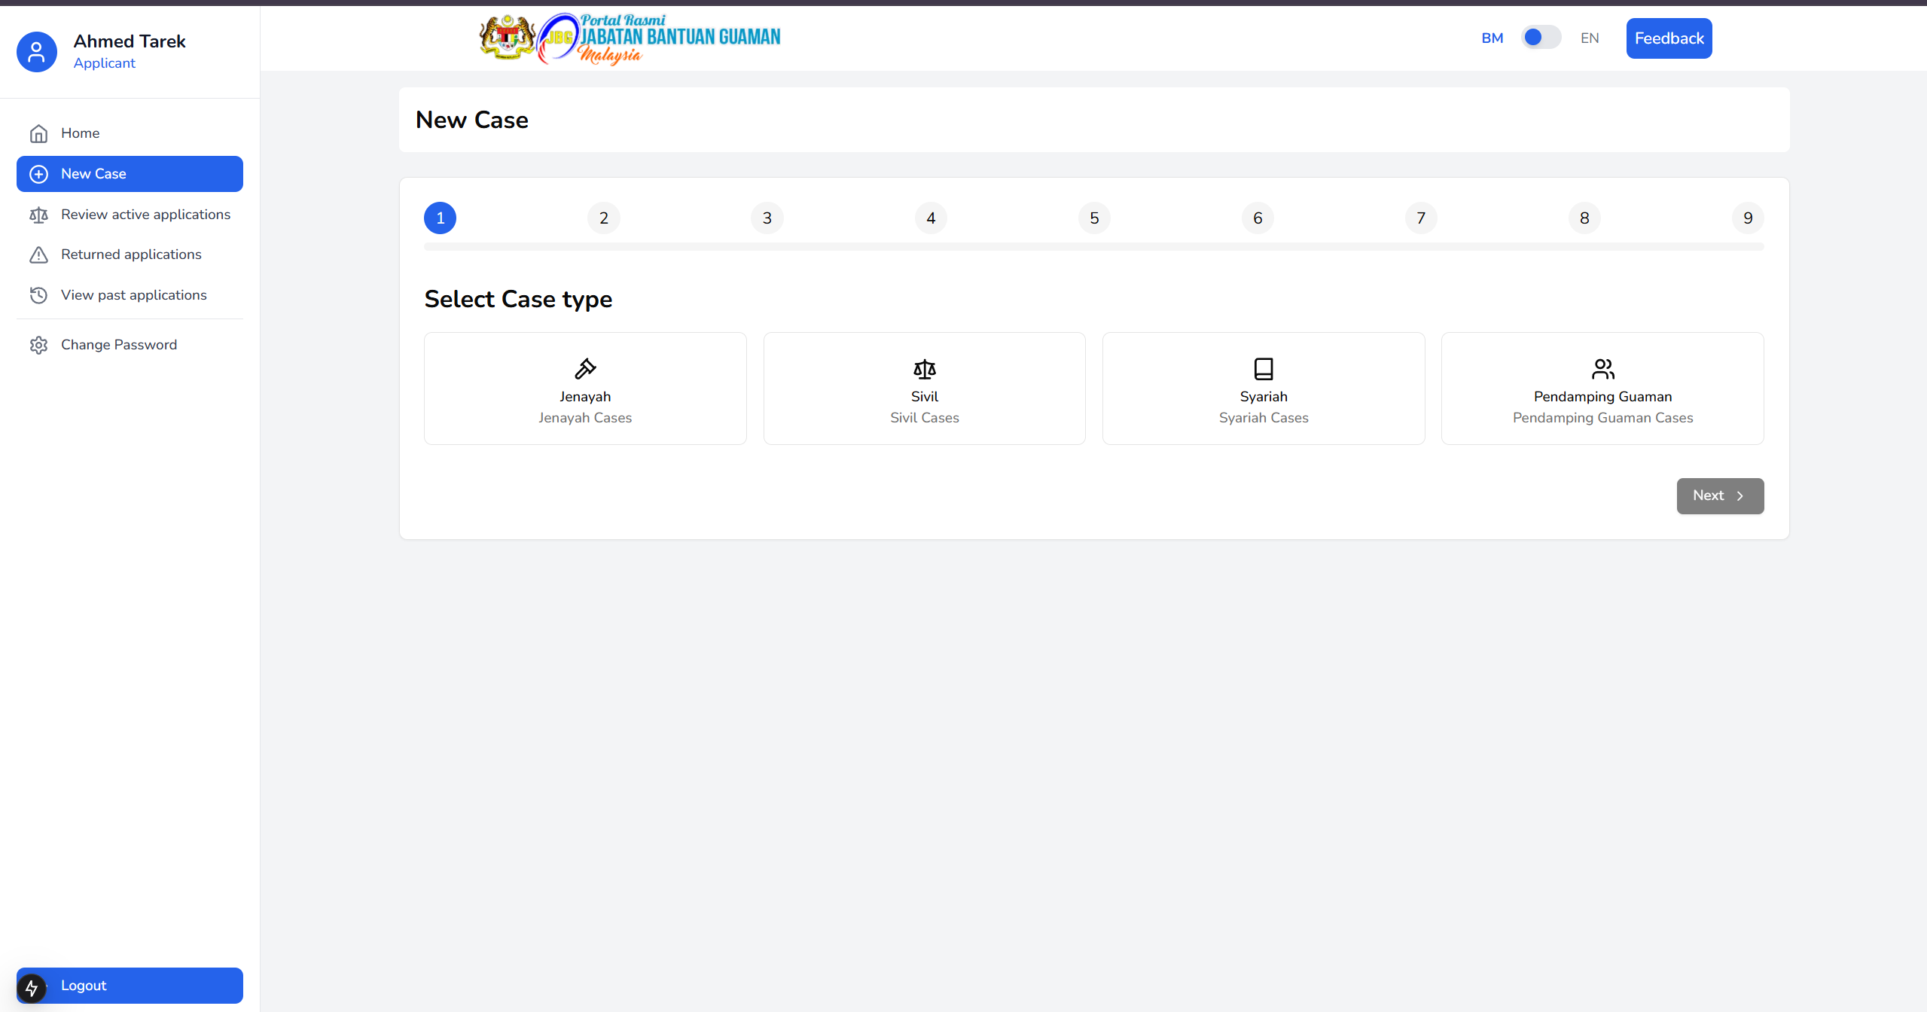Click the gear icon for Change Password
This screenshot has width=1927, height=1012.
38,345
